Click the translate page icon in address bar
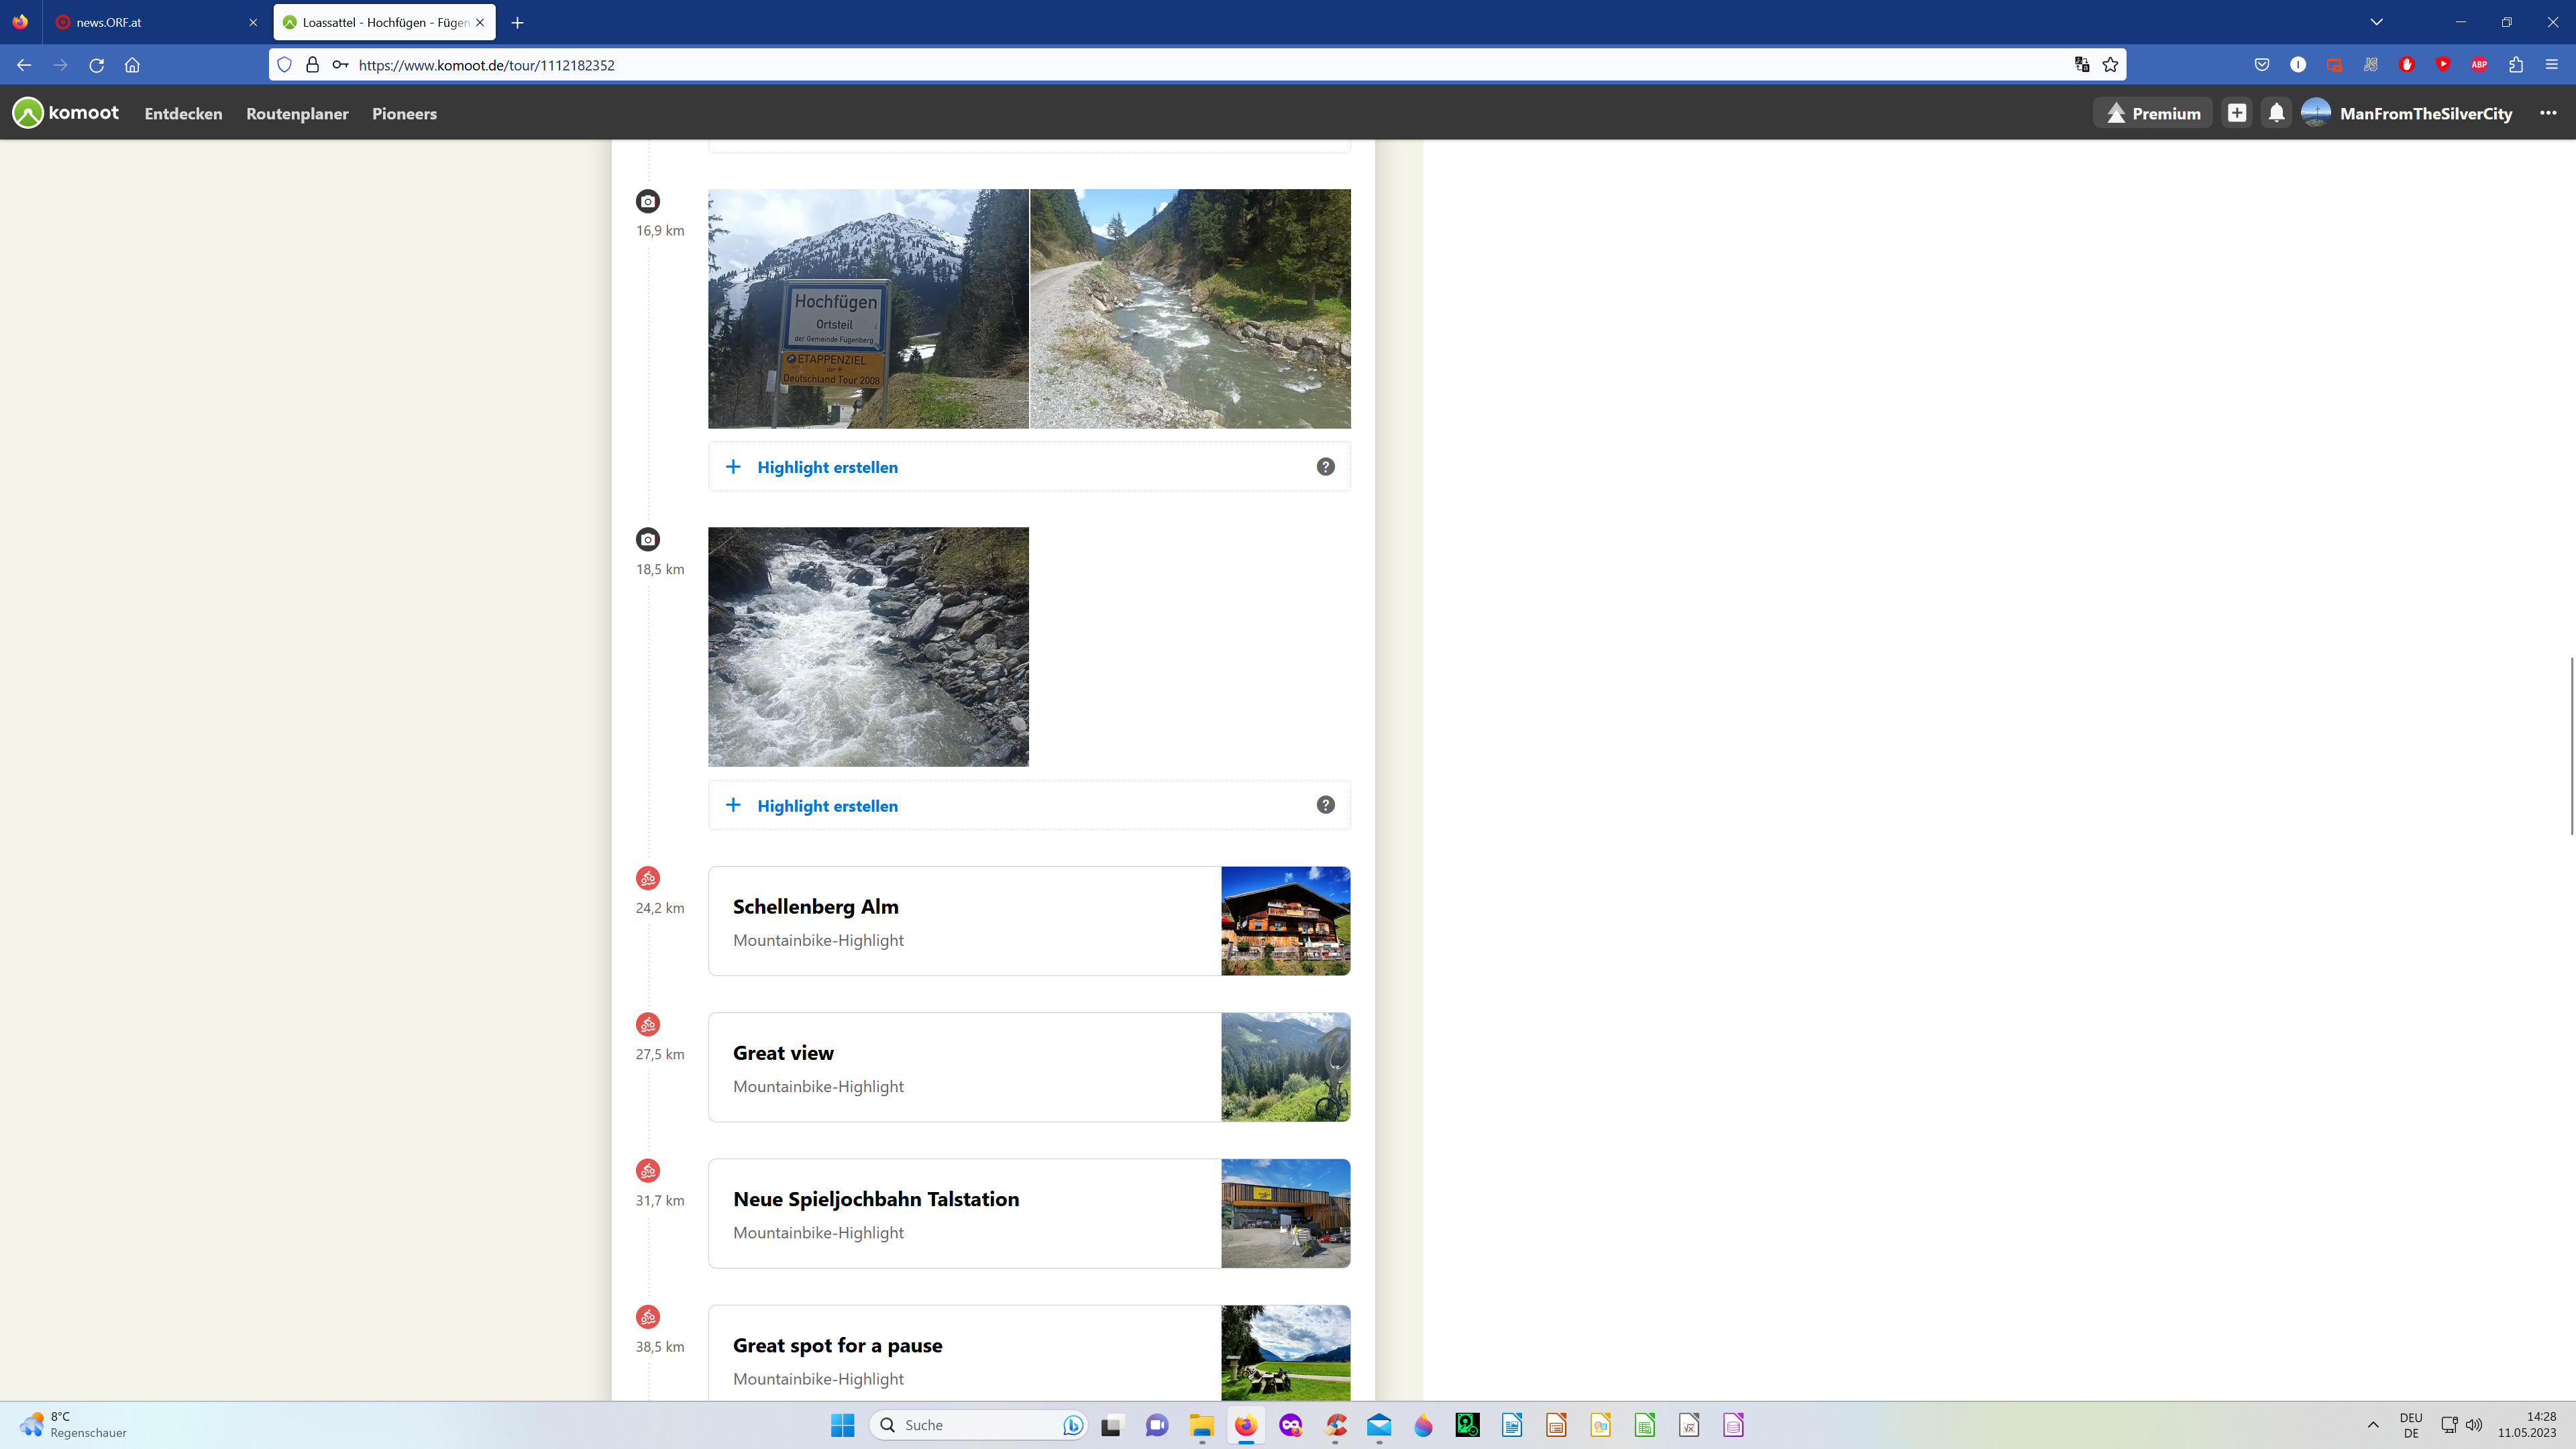 click(x=2082, y=65)
